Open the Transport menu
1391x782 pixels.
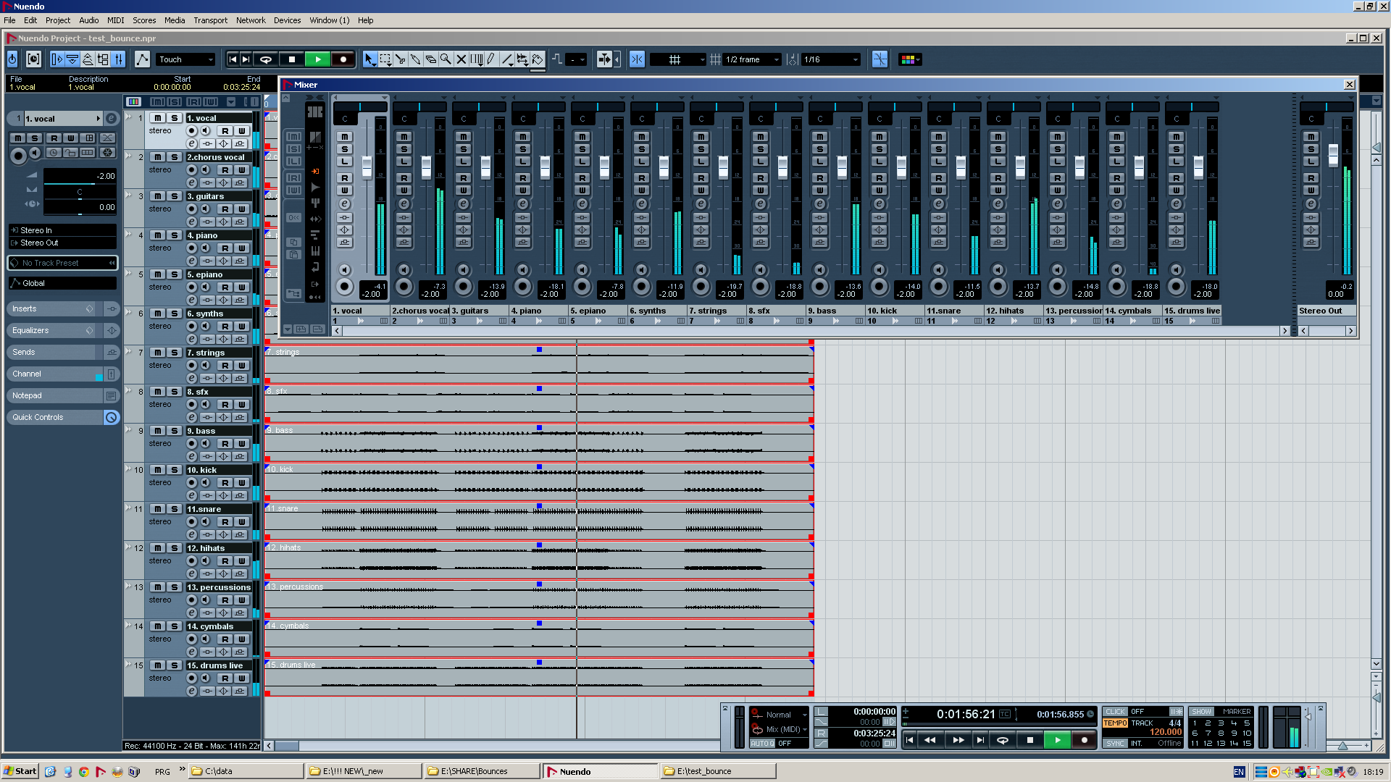tap(210, 20)
